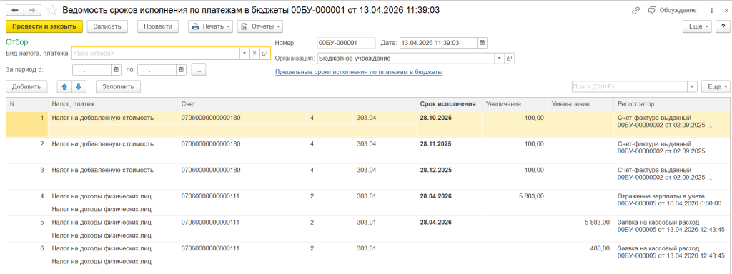Open Бюджетное учреждение organization card icon
This screenshot has height=274, width=732.
click(x=509, y=59)
